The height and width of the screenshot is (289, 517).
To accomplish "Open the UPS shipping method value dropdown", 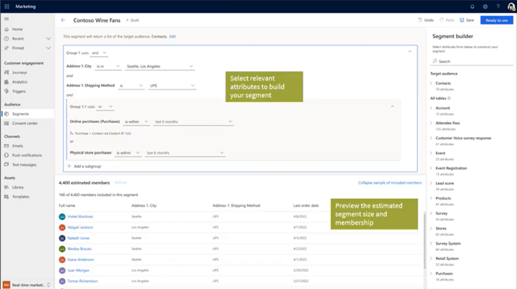I will 172,86.
